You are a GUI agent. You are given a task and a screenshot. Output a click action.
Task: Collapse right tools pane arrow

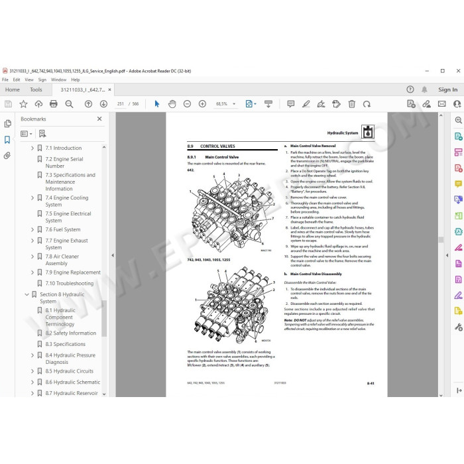pyautogui.click(x=447, y=255)
